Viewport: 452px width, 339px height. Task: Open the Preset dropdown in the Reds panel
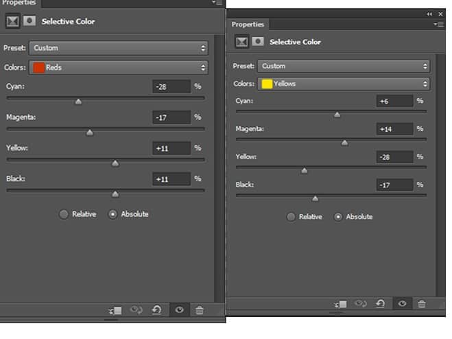(x=118, y=48)
